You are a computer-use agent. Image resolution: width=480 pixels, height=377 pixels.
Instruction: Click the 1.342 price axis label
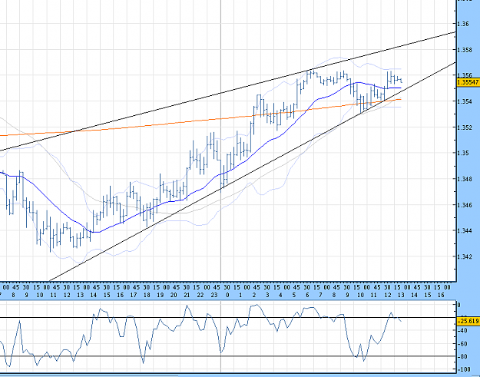465,256
